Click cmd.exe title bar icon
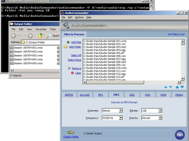 [x=3, y=1]
